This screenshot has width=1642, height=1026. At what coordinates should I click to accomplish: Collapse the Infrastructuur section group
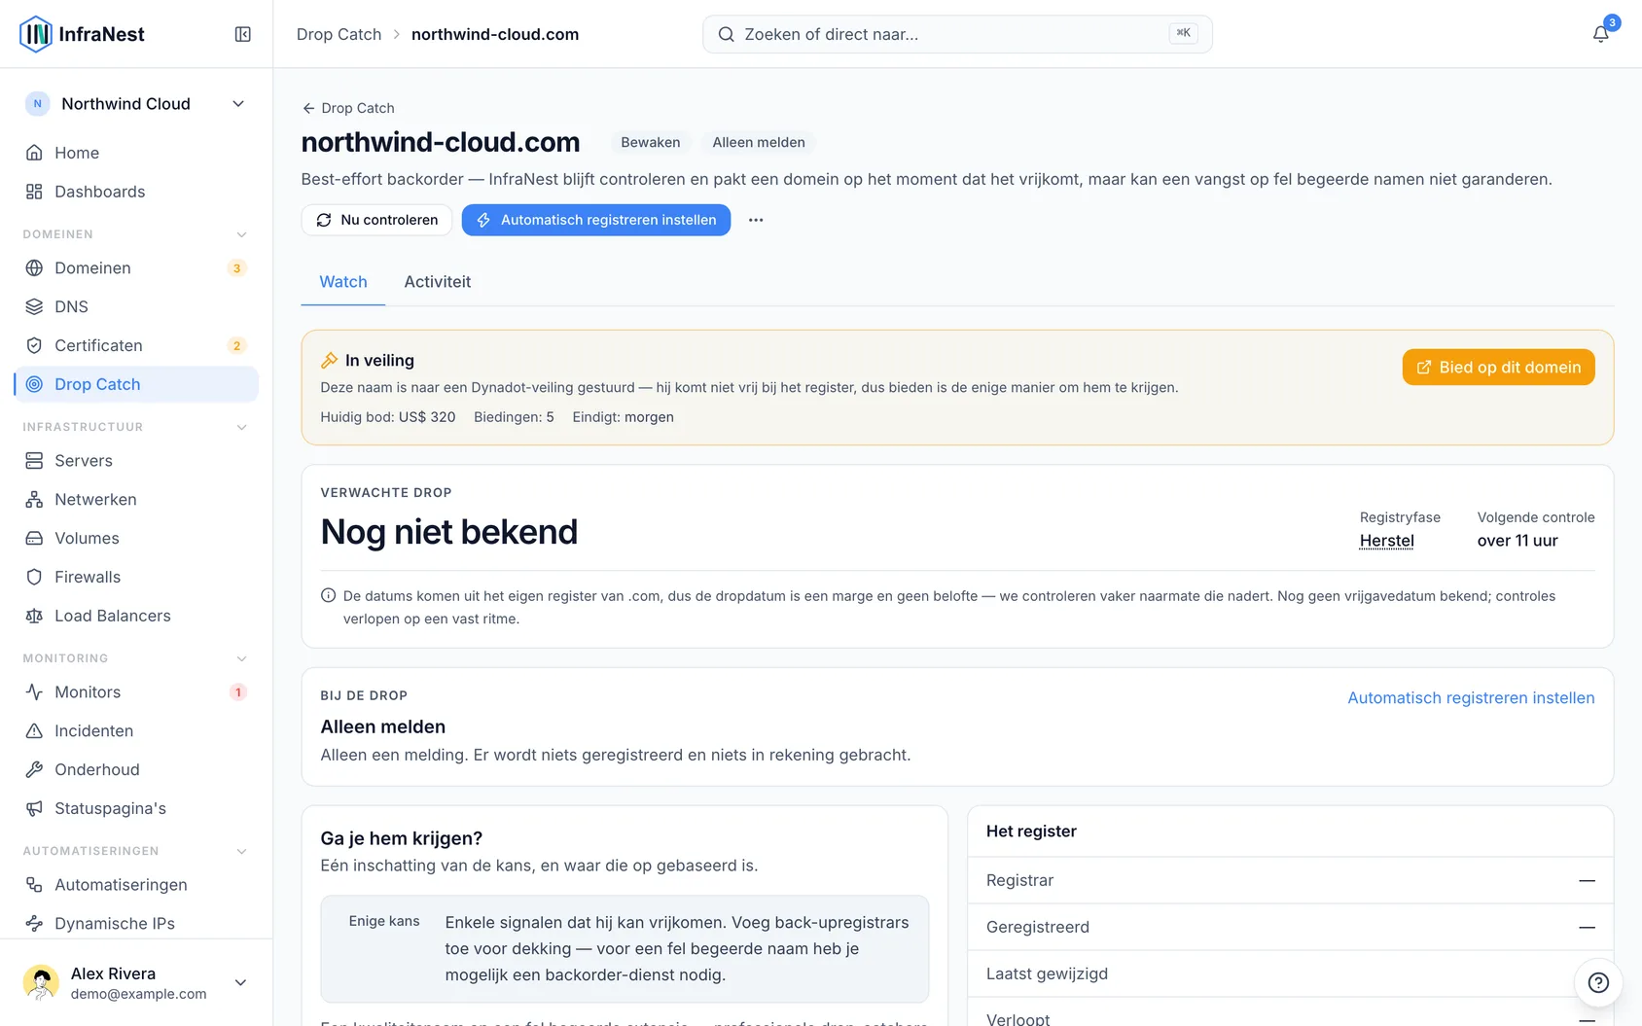(x=241, y=427)
